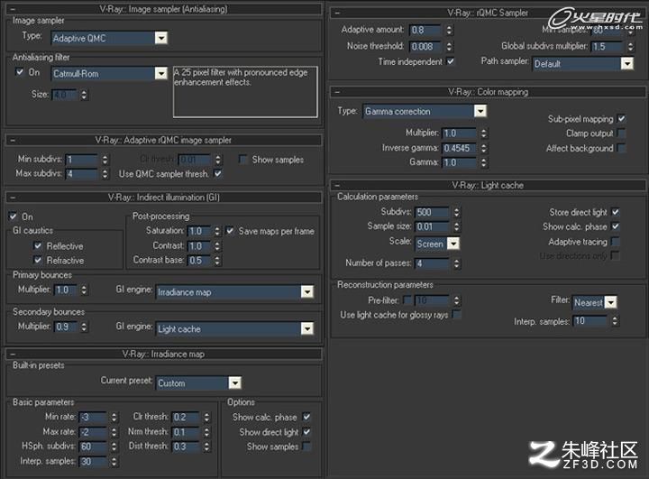This screenshot has width=649, height=479.
Task: Toggle Save maps per frame checkbox
Action: (230, 231)
